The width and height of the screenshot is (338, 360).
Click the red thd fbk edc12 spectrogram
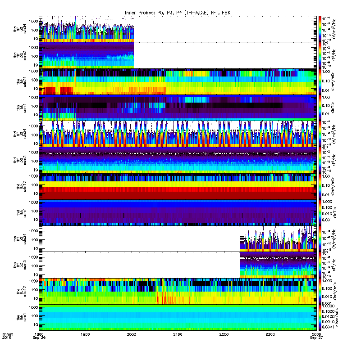178,186
